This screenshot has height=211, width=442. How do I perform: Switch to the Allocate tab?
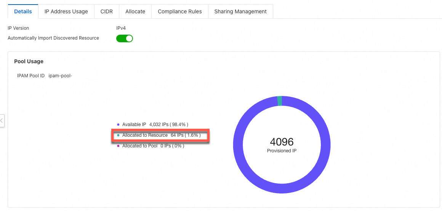coord(135,11)
